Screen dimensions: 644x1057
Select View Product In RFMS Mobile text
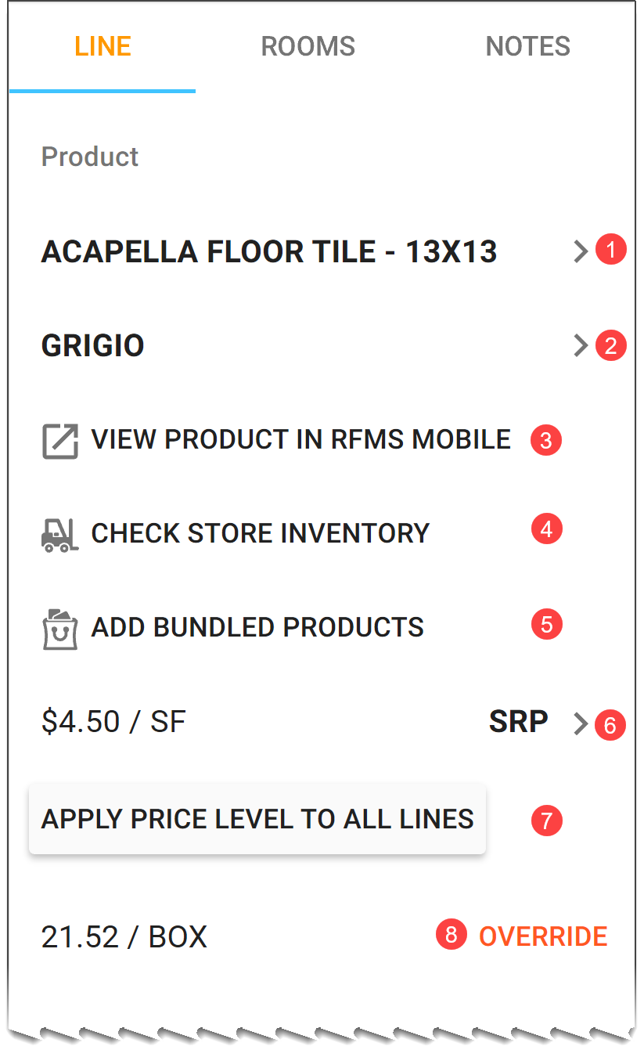click(x=300, y=440)
